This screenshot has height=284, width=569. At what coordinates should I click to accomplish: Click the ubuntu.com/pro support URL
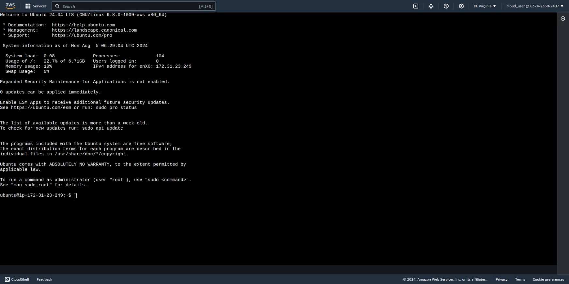(x=82, y=35)
